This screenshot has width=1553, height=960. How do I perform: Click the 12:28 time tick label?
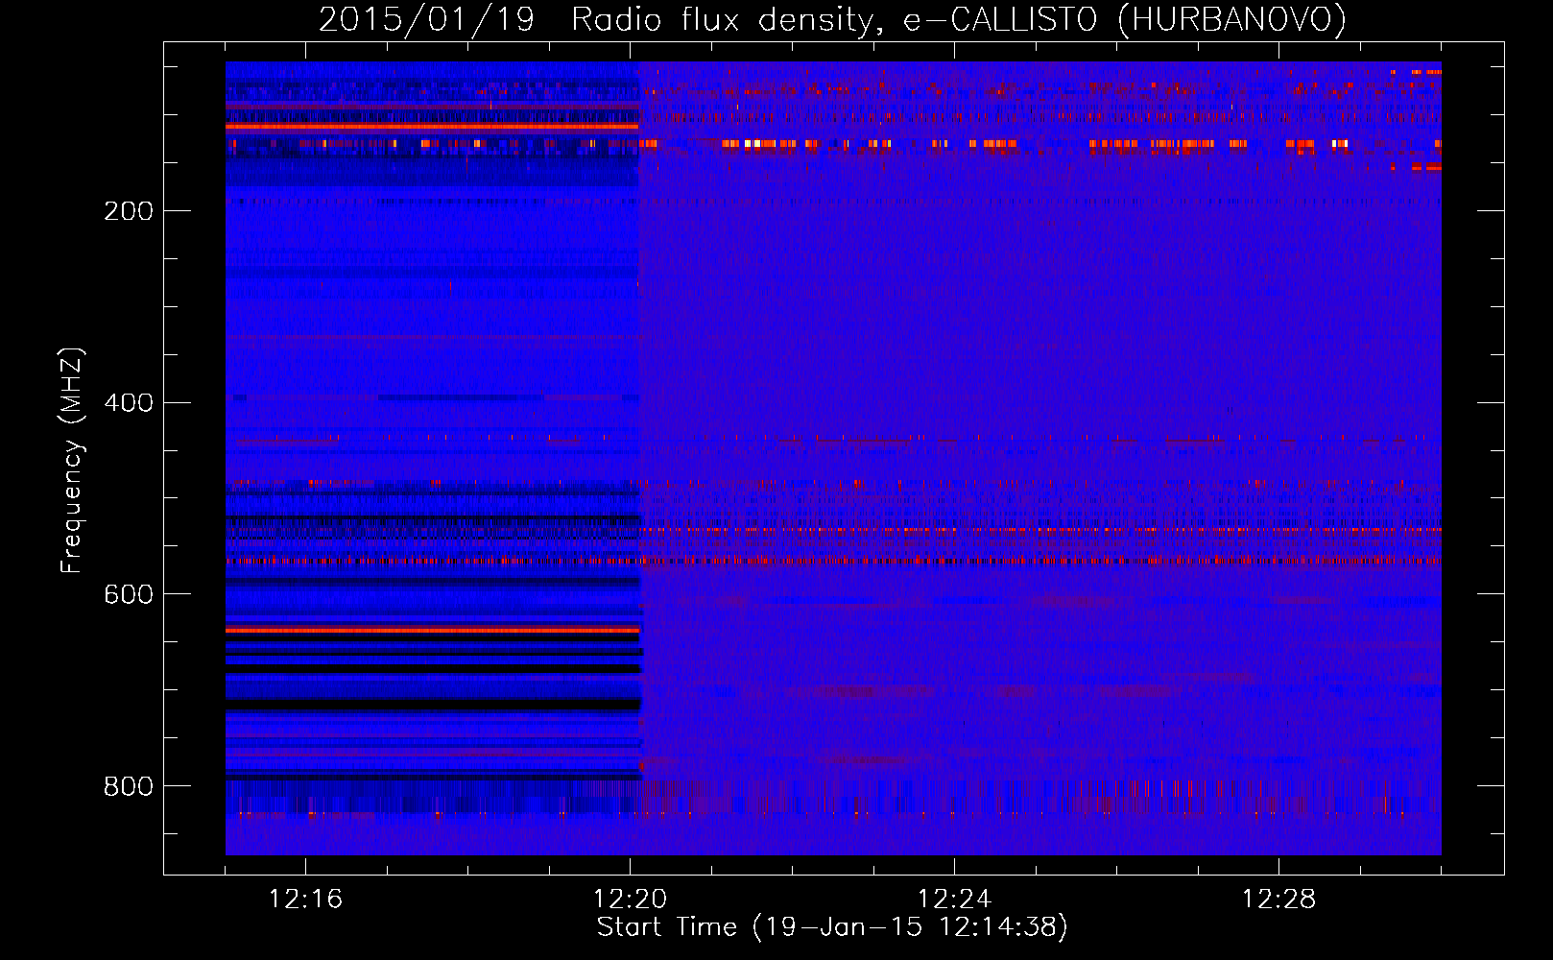pyautogui.click(x=1278, y=900)
